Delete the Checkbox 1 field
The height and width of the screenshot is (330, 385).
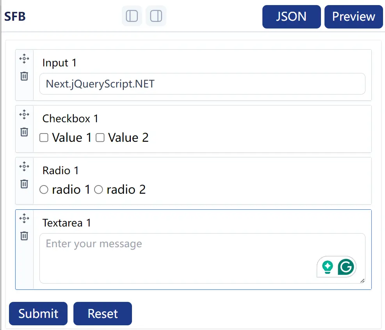[24, 132]
